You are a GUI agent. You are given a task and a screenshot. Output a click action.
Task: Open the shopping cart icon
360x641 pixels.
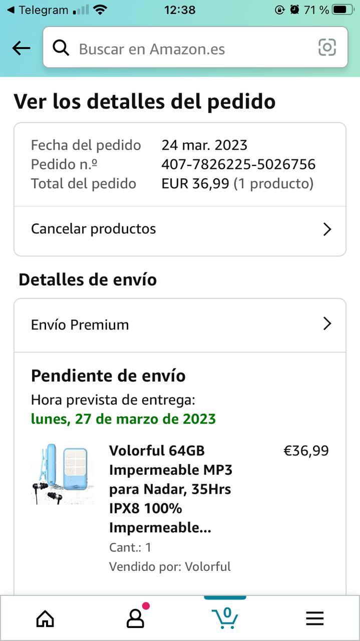[x=225, y=618]
